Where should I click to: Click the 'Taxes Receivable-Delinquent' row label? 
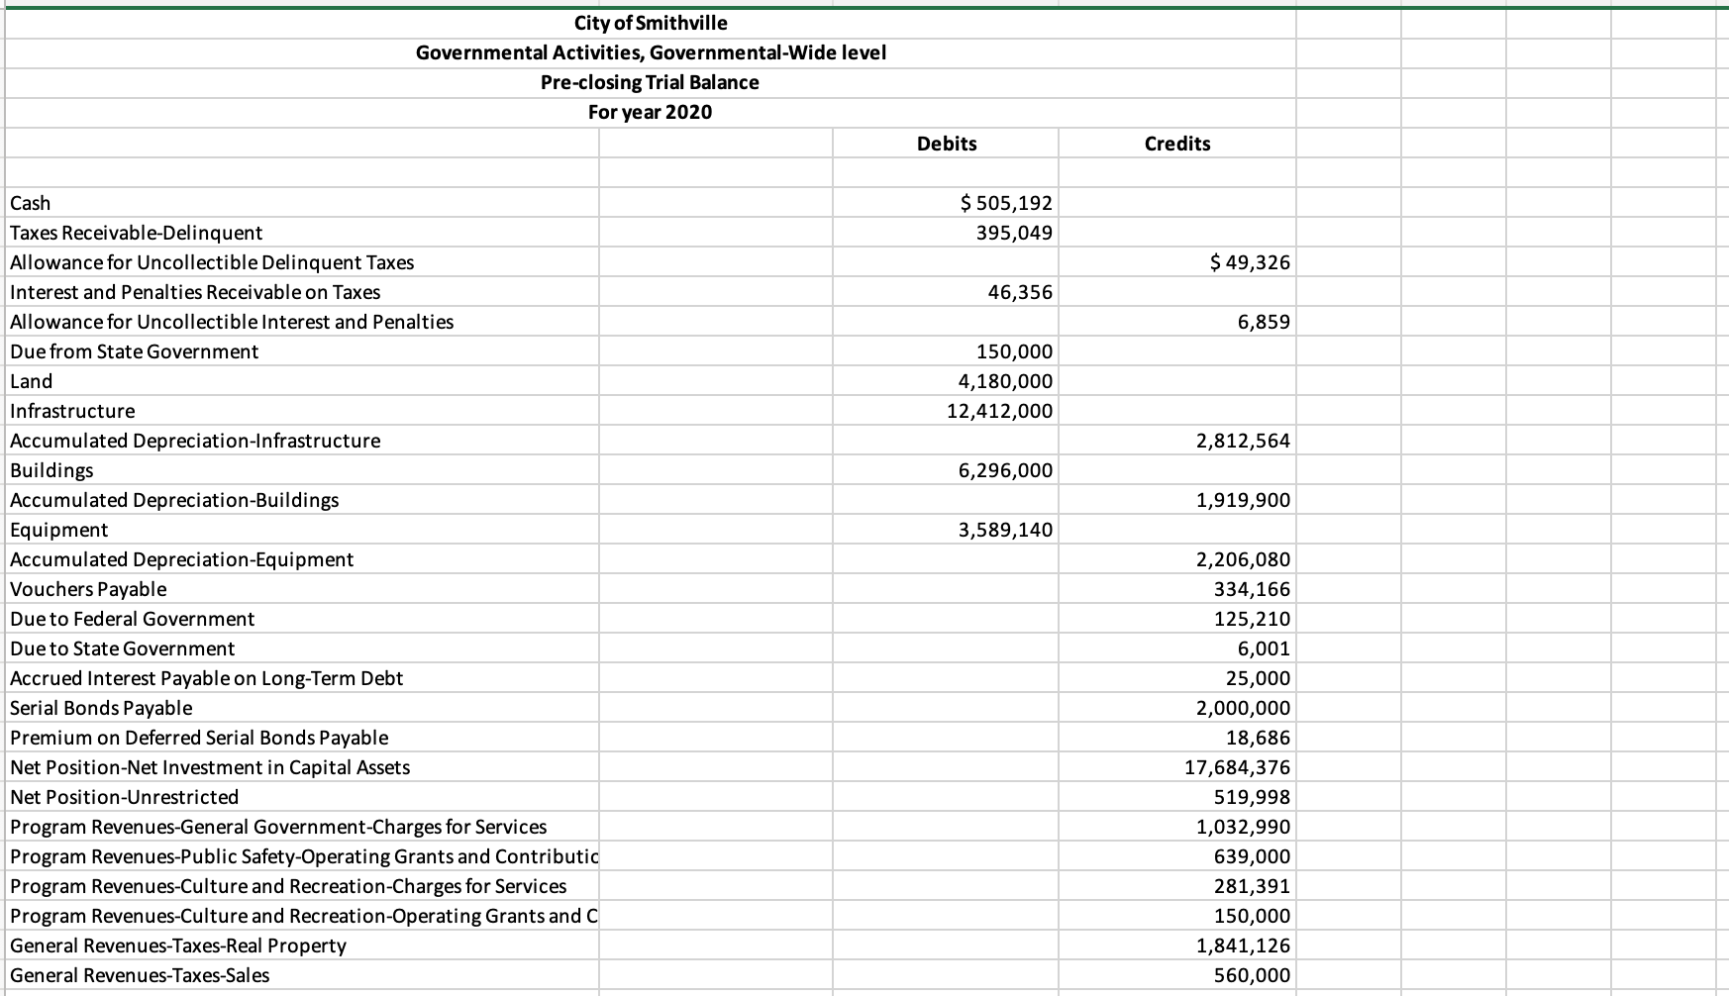pos(136,233)
